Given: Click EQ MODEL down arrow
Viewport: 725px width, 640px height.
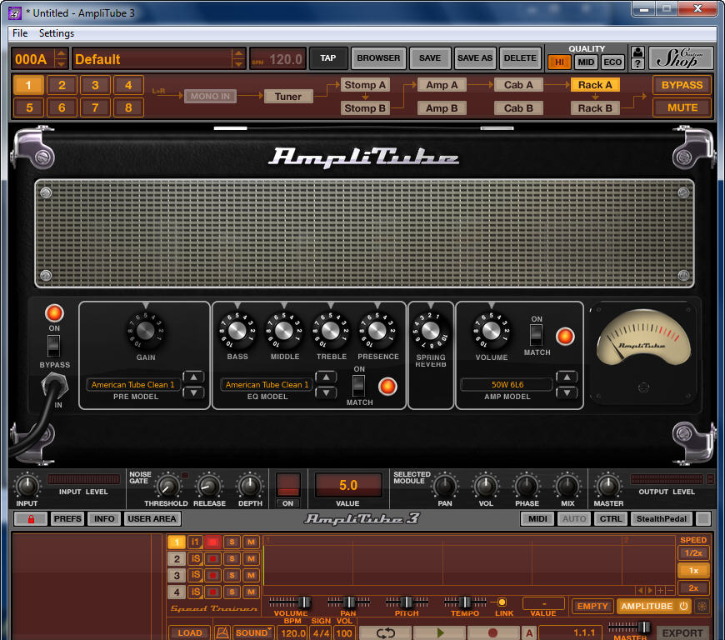Looking at the screenshot, I should 326,392.
